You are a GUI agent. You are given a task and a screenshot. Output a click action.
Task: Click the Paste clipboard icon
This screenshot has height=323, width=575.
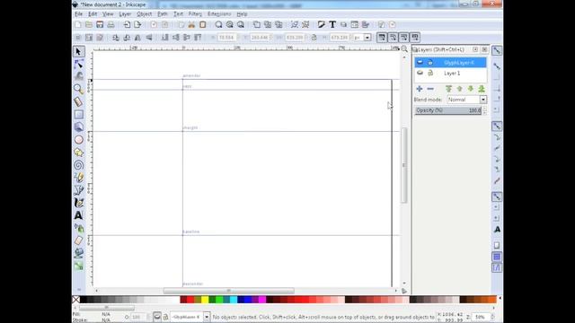202,24
